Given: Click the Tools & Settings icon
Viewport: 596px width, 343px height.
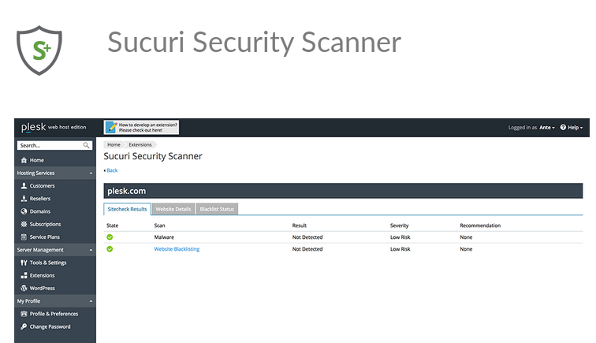Looking at the screenshot, I should pyautogui.click(x=24, y=263).
